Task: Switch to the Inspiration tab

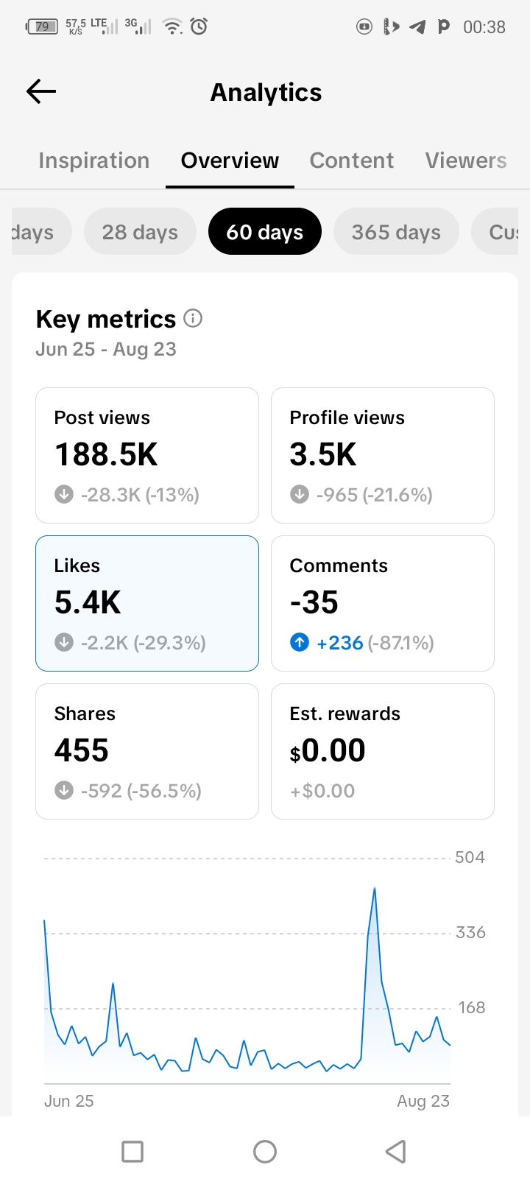Action: pyautogui.click(x=94, y=161)
